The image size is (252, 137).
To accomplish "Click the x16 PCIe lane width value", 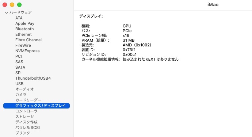I will [126, 35].
